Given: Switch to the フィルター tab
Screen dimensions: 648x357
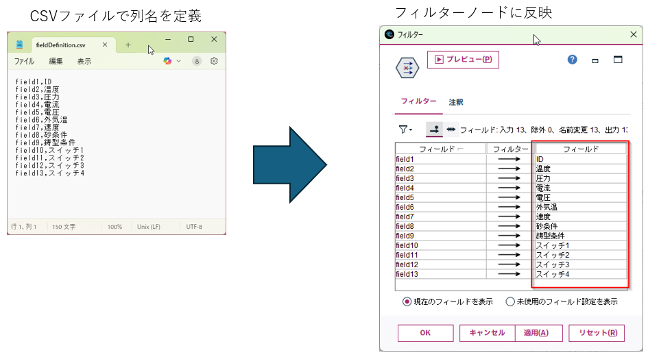Looking at the screenshot, I should tap(418, 101).
